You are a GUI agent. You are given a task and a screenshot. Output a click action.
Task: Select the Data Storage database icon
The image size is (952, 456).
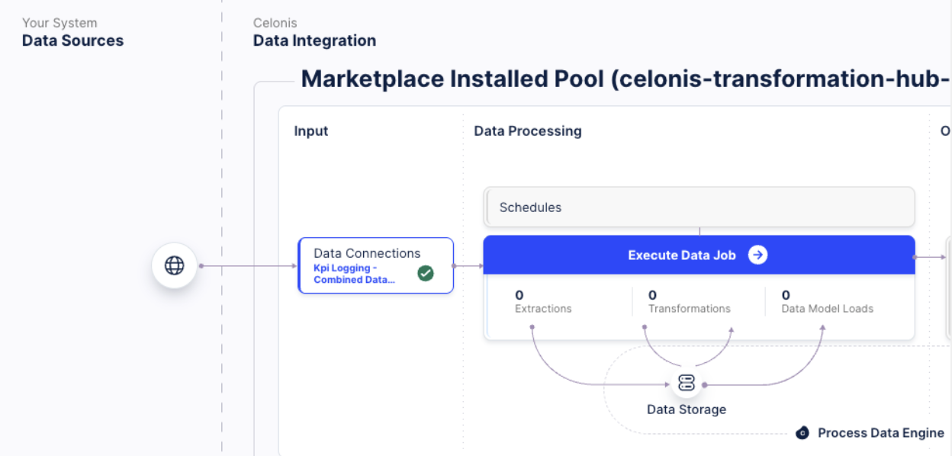tap(686, 384)
